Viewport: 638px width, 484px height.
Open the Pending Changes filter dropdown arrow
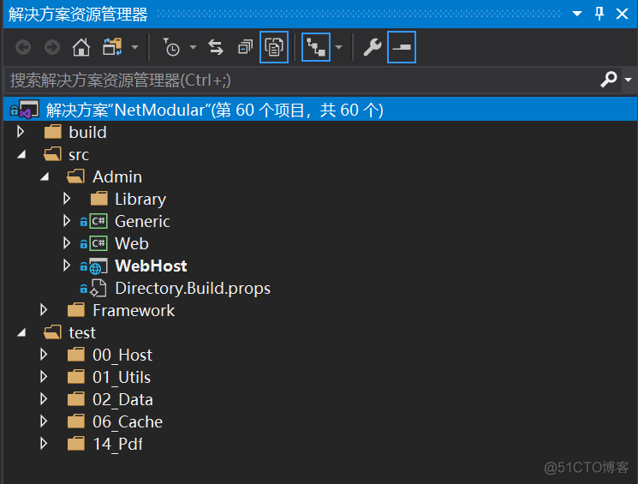click(194, 48)
